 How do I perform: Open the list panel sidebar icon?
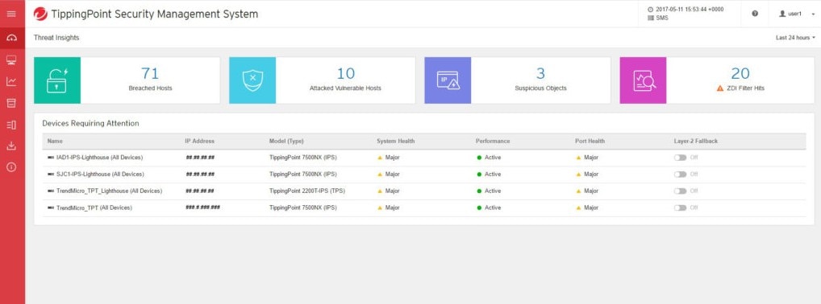(x=11, y=125)
